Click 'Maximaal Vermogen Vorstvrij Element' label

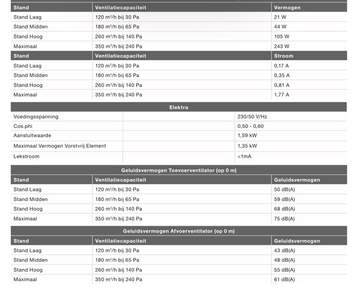pyautogui.click(x=60, y=146)
